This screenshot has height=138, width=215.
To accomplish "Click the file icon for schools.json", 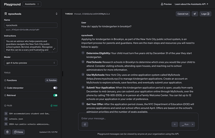I will click(x=6, y=119).
